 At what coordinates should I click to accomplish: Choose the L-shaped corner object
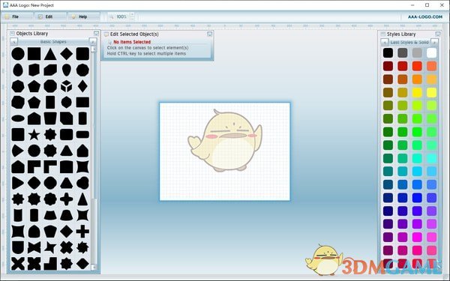pyautogui.click(x=50, y=264)
